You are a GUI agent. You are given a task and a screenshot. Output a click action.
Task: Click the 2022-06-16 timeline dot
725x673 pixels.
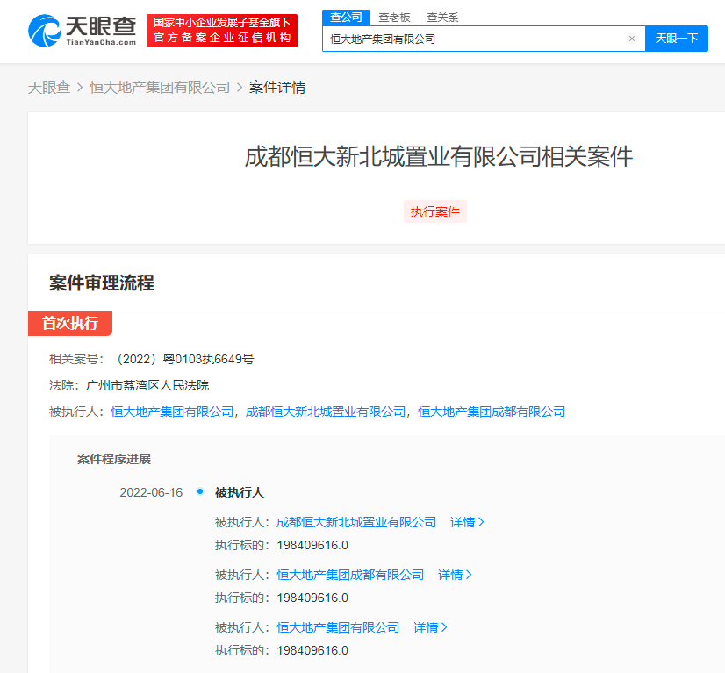(200, 491)
